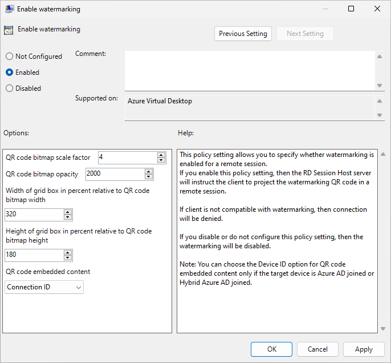Click the QR code bitmap opacity field
391x363 pixels.
115,174
